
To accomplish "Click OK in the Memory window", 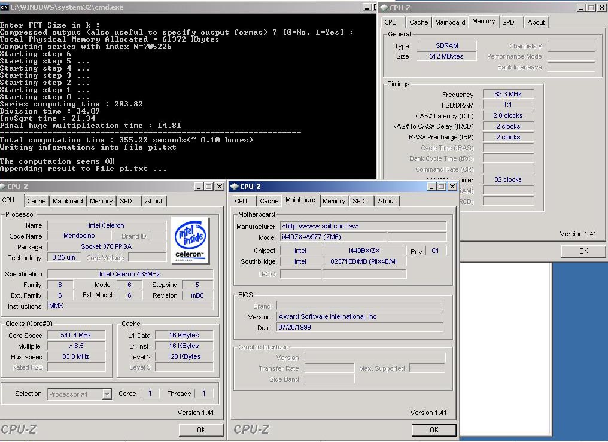I will click(583, 251).
